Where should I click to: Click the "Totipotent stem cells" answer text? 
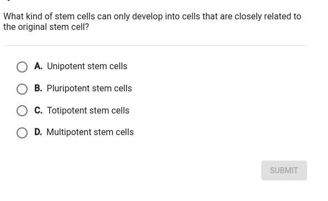pyautogui.click(x=88, y=110)
